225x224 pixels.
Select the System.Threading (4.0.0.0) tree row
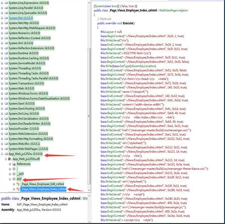[25, 68]
